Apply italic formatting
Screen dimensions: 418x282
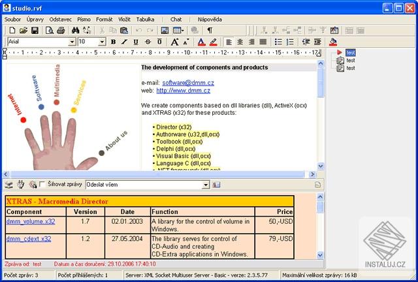[124, 42]
